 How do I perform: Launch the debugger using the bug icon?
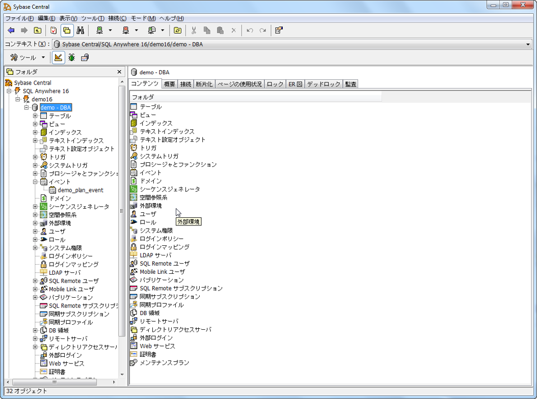point(72,57)
